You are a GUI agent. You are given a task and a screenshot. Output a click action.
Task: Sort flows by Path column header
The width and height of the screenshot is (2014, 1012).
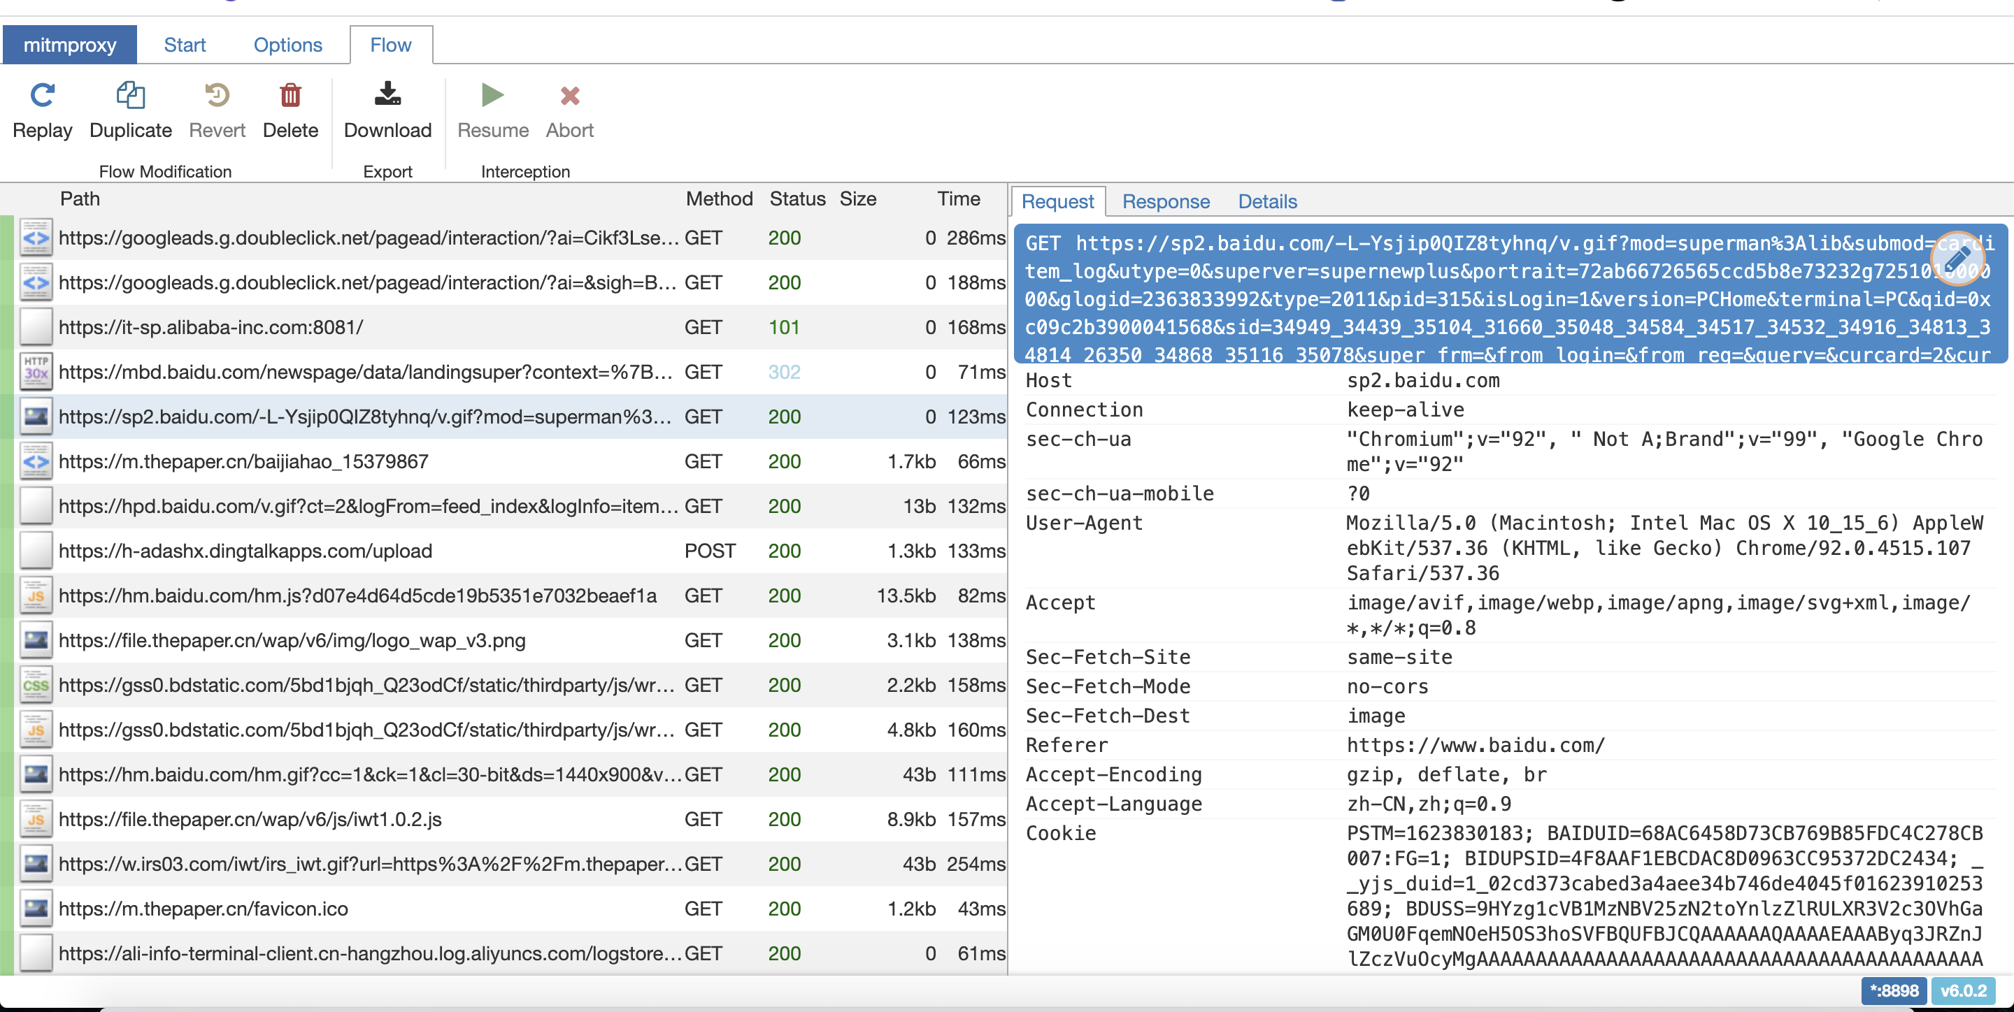coord(80,198)
